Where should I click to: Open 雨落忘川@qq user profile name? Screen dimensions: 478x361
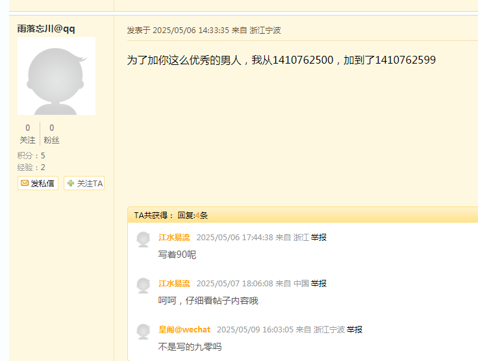click(46, 29)
